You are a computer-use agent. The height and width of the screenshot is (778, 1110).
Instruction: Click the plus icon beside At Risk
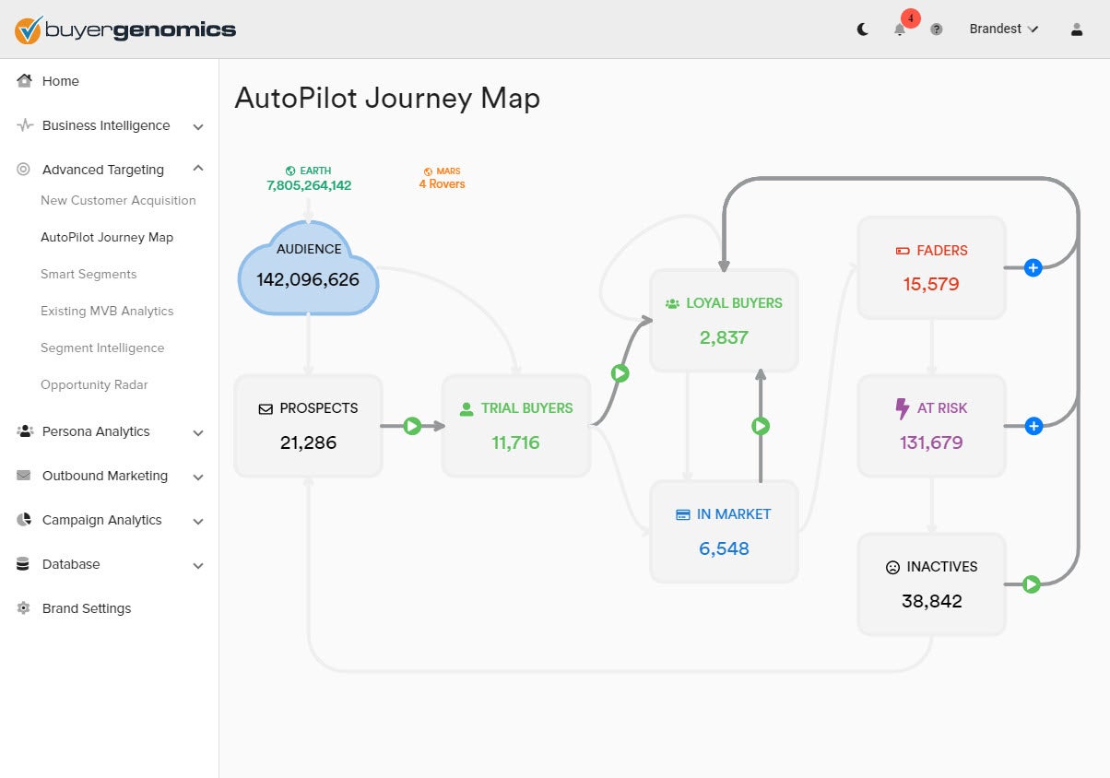[x=1033, y=426]
